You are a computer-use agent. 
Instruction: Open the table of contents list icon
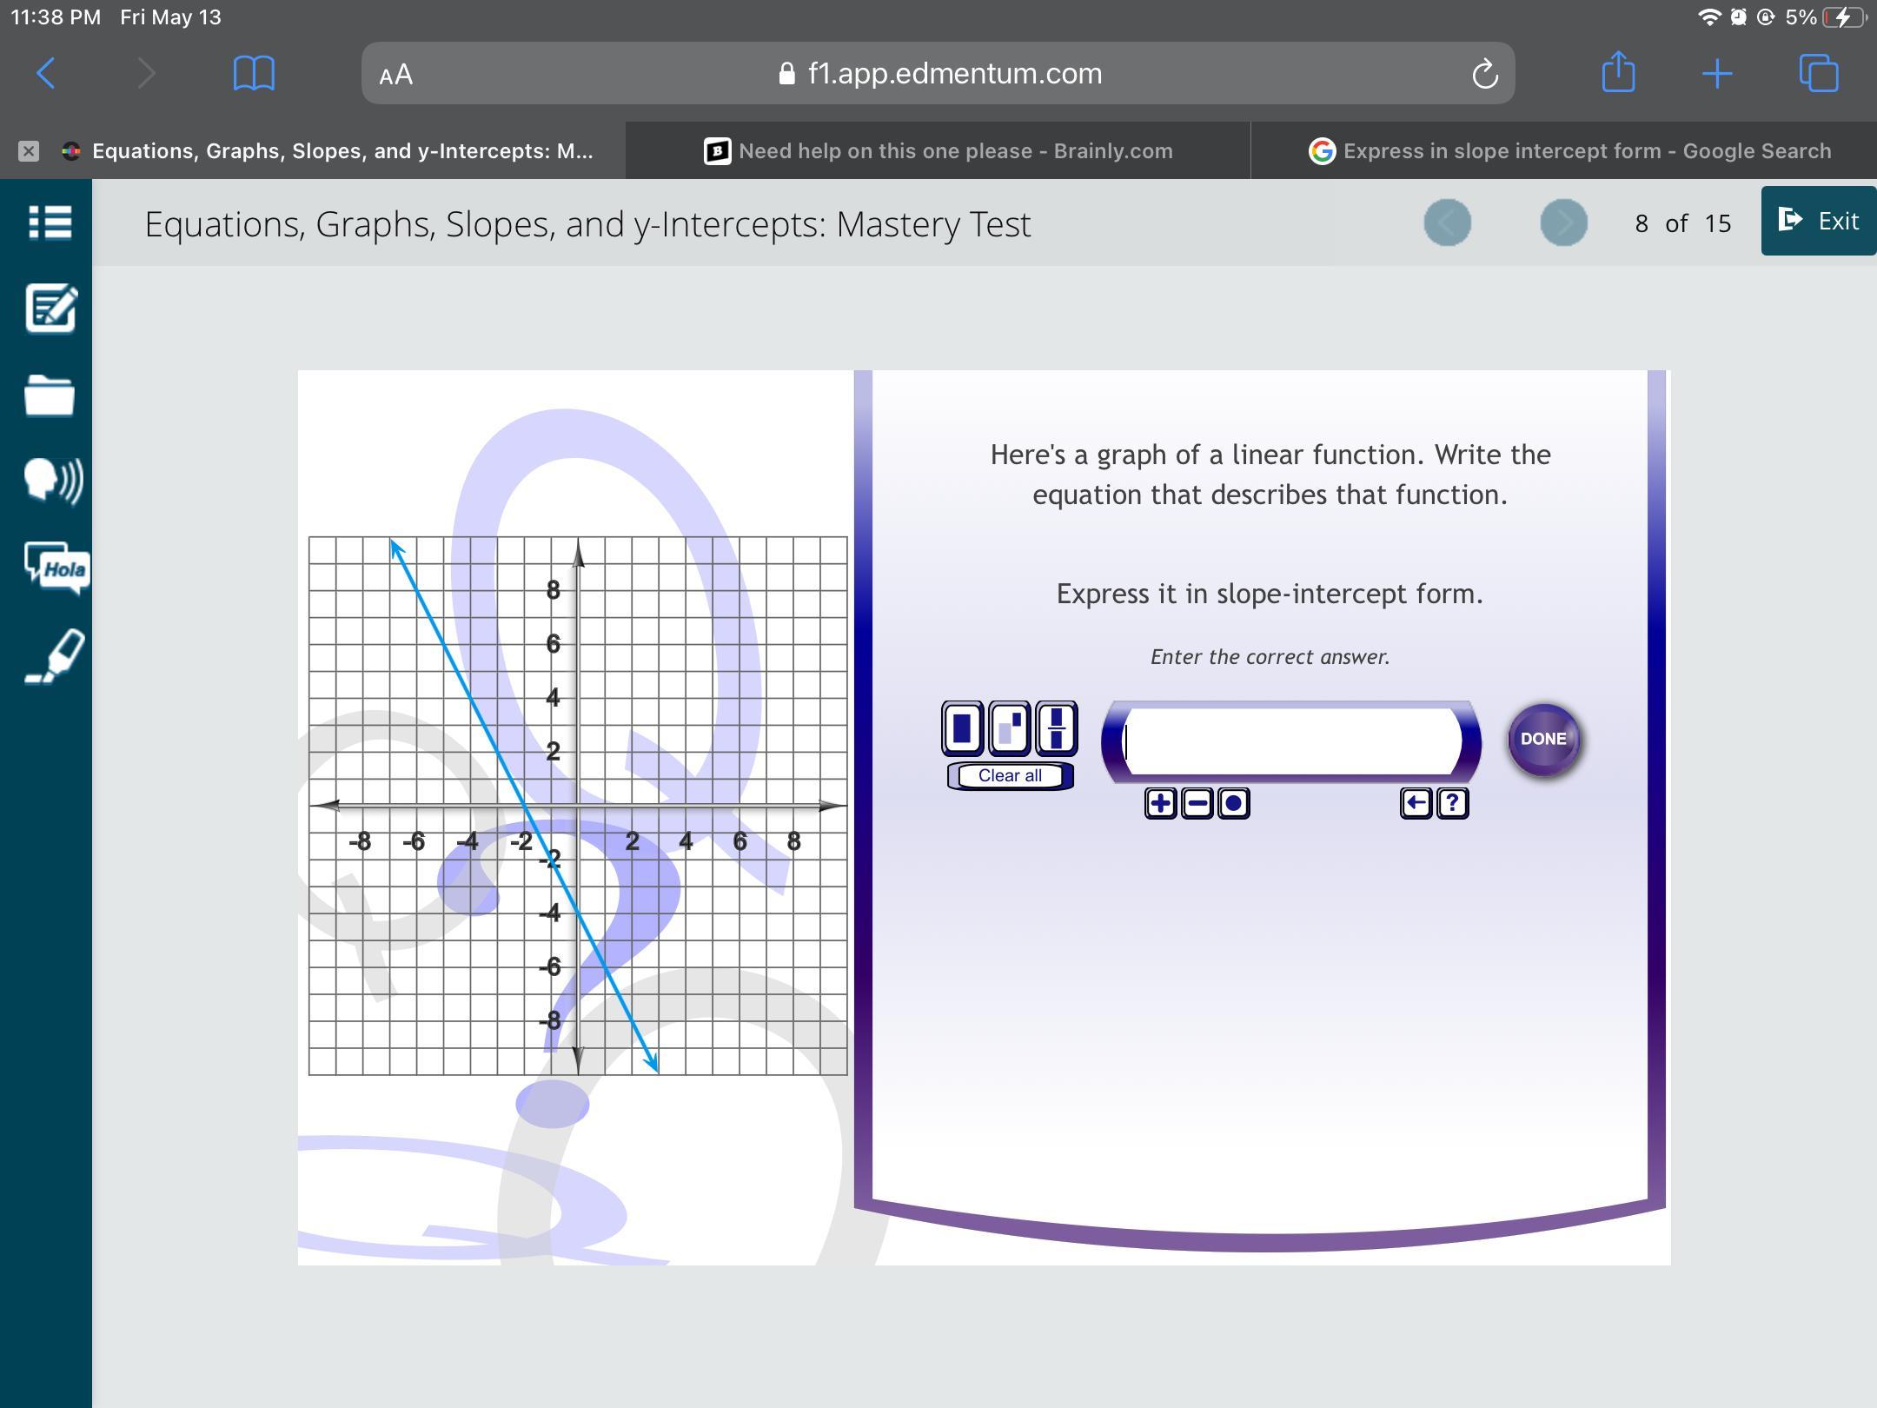[50, 222]
